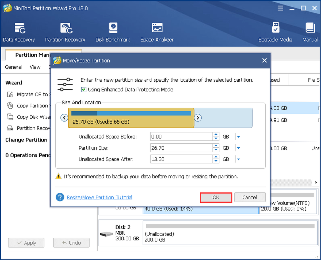This screenshot has width=321, height=260.
Task: Open the hamburger menu in the title bar
Action: coord(281,8)
